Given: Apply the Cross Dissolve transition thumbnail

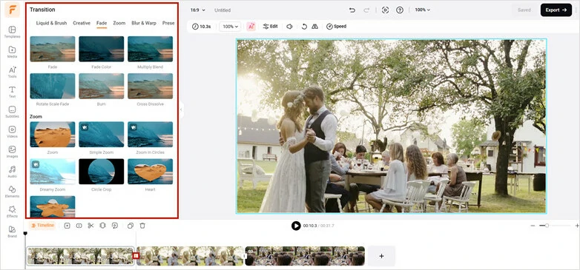Looking at the screenshot, I should (150, 86).
